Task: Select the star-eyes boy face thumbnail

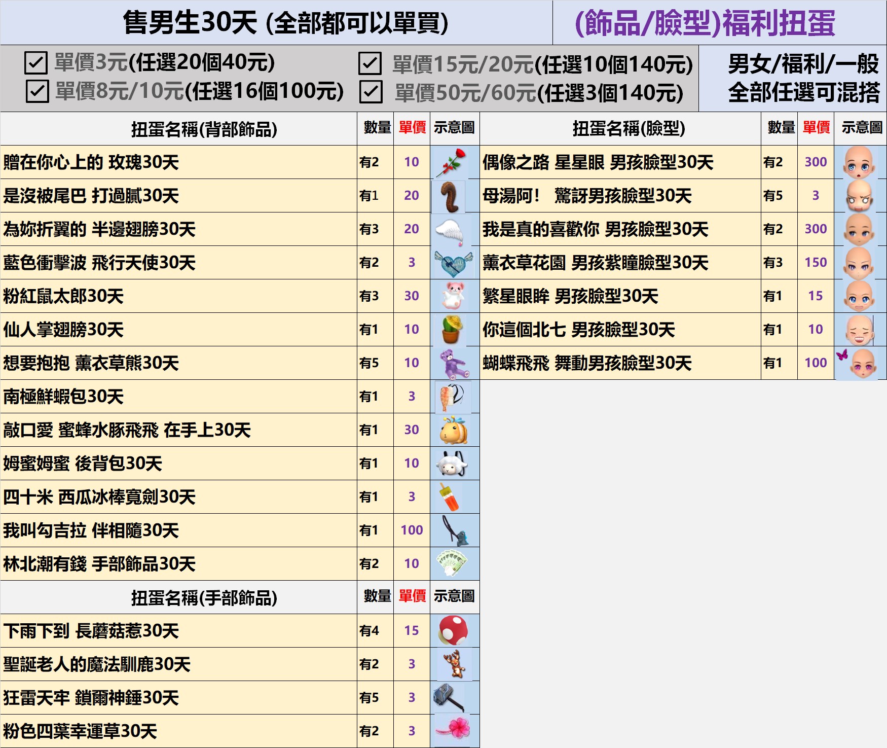Action: 859,162
